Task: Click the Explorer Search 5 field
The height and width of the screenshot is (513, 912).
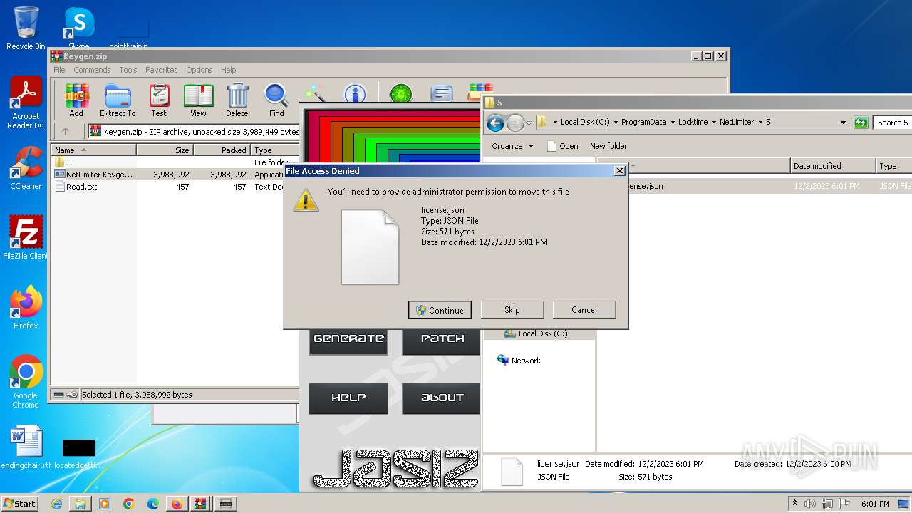Action: point(893,123)
